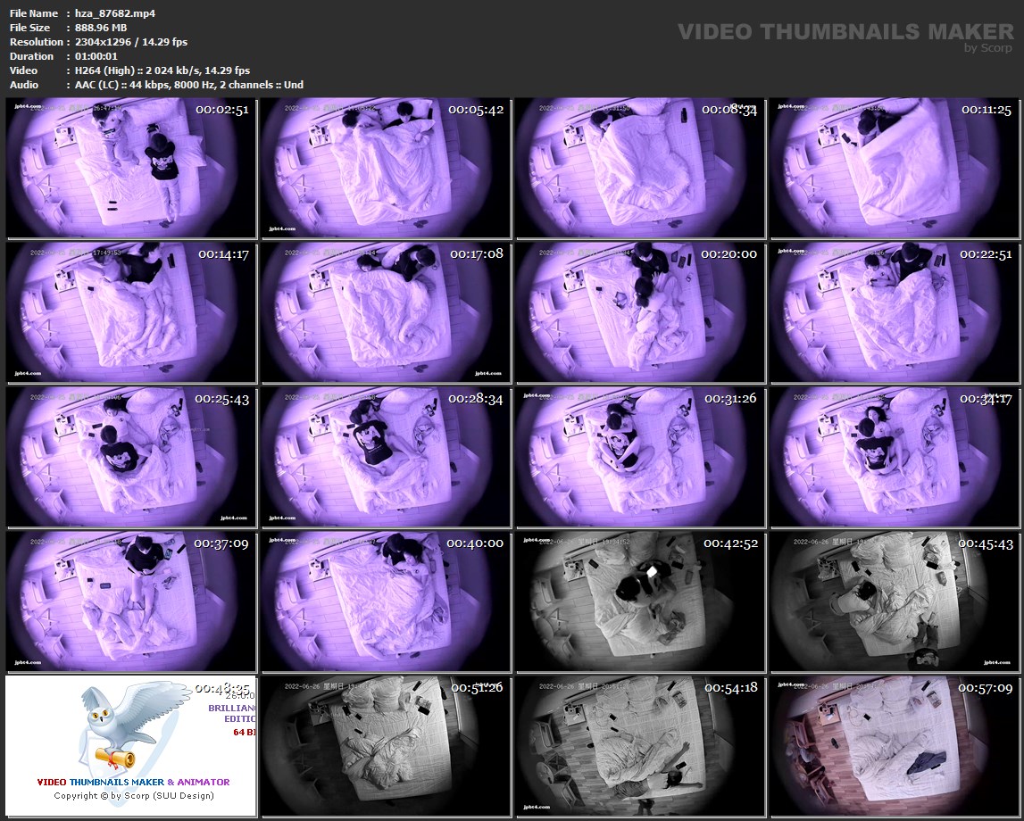Click the Copyright by Scorp (SUU Design) text
The image size is (1024, 821).
coord(133,795)
